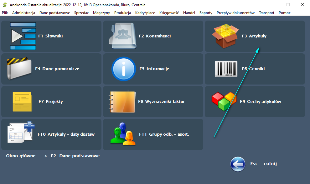The image size is (310, 184).
Task: Open the yellow F7 Projekty note icon
Action: (x=22, y=102)
